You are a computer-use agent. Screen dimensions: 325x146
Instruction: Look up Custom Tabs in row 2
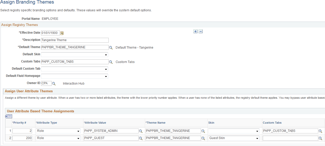(320, 138)
